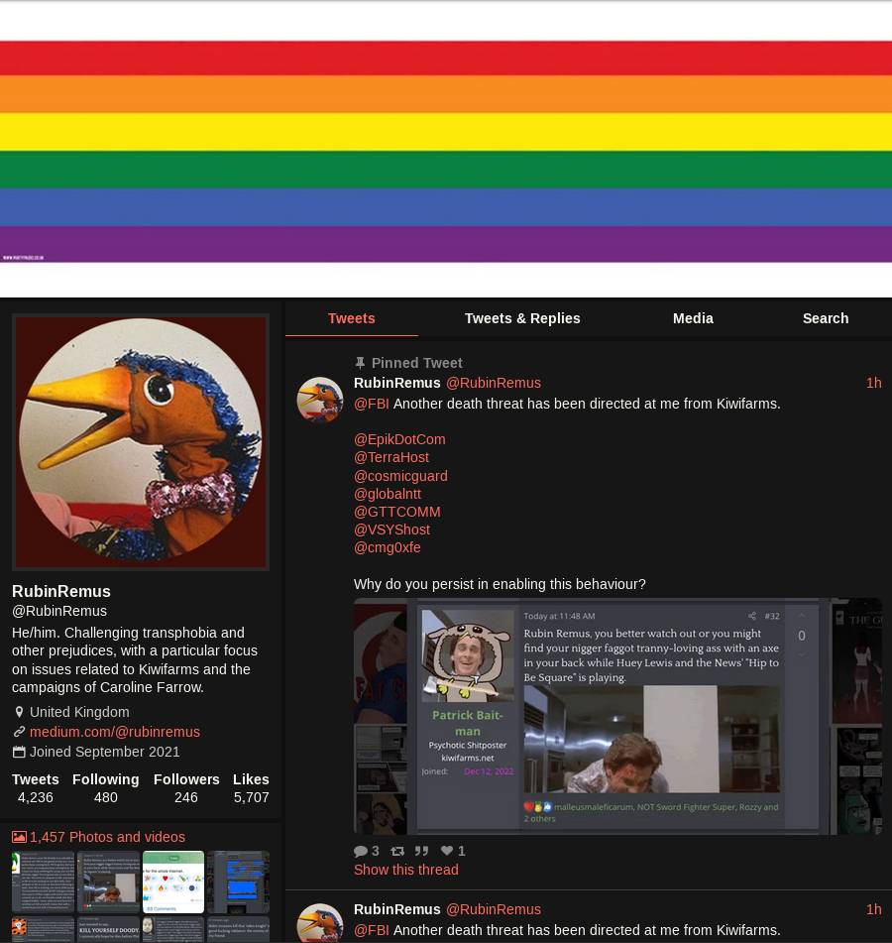Viewport: 892px width, 943px height.
Task: Open the Tweets tab
Action: click(351, 318)
